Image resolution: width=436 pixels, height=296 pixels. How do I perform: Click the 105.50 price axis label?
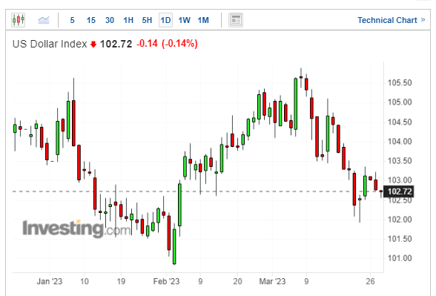point(400,83)
